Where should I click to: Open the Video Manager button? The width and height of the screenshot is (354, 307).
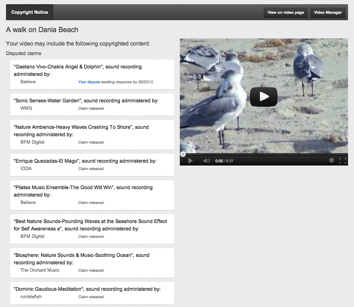click(328, 12)
